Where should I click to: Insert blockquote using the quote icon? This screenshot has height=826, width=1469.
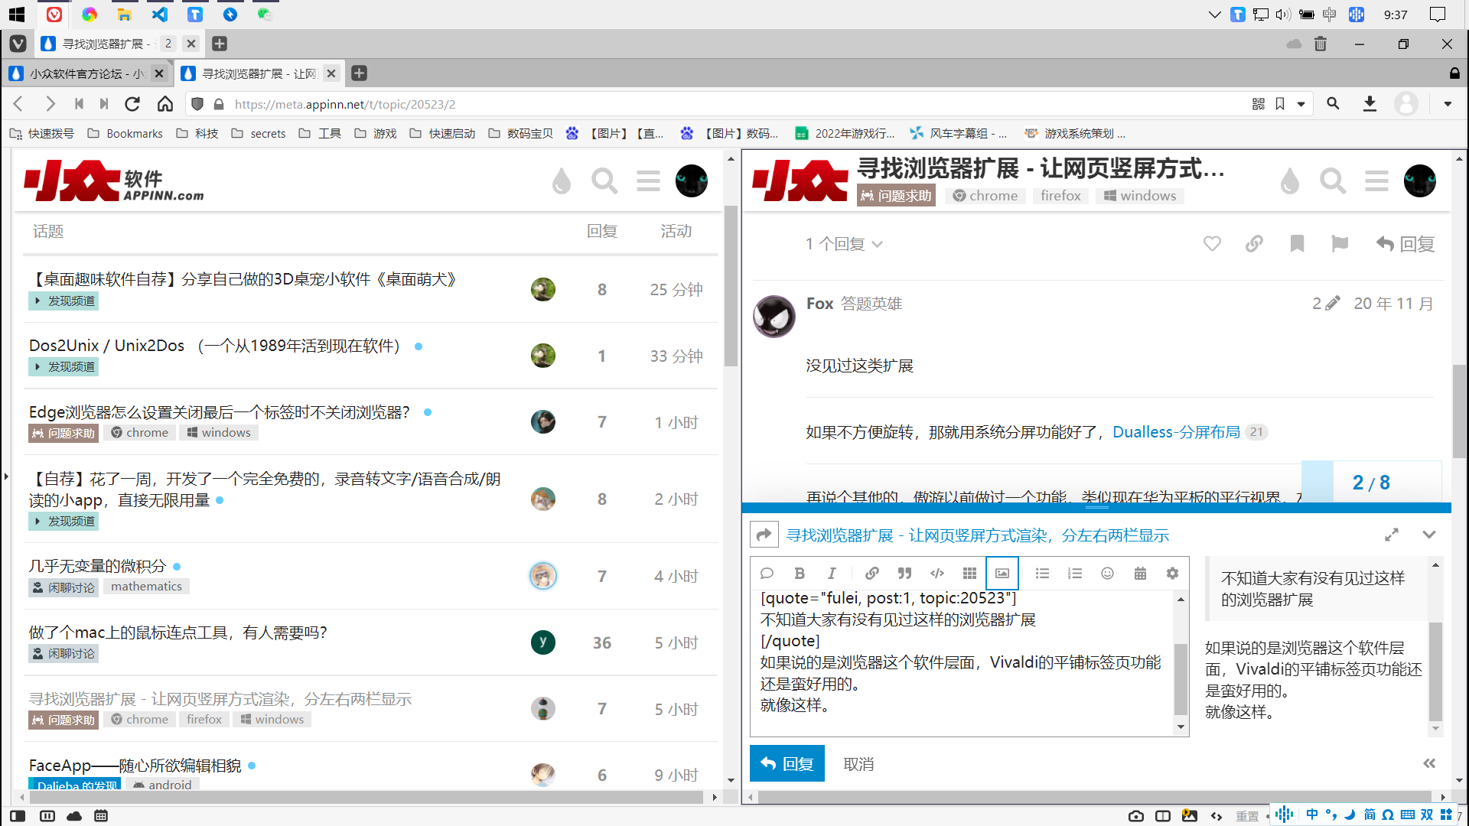click(x=904, y=574)
